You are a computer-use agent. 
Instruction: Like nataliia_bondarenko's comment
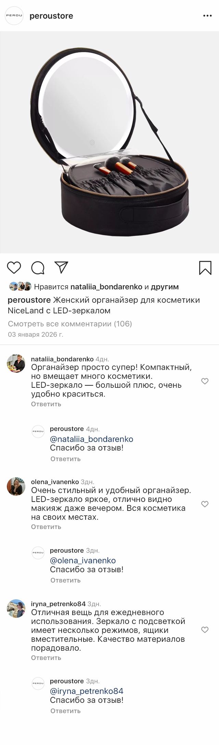[x=205, y=381]
